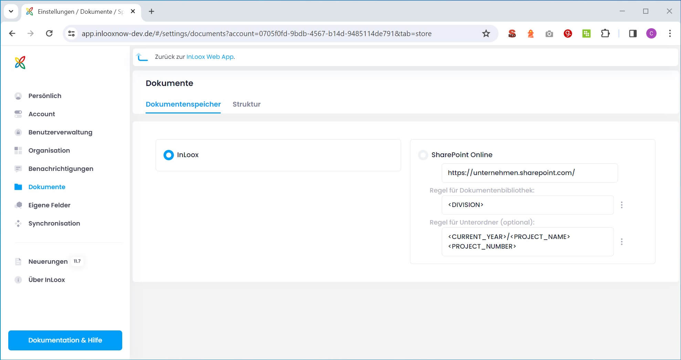Select the InLoox storage radio button
The width and height of the screenshot is (681, 360).
[x=168, y=155]
